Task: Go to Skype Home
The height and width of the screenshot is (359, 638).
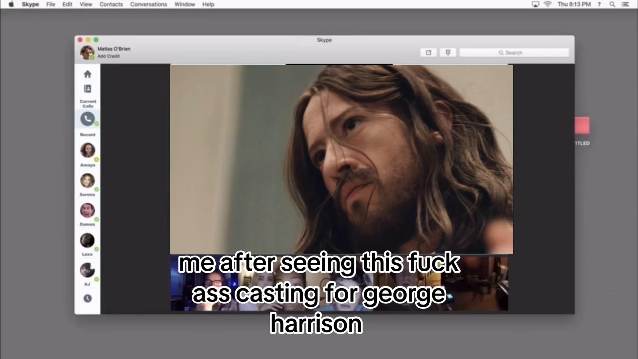Action: [87, 74]
